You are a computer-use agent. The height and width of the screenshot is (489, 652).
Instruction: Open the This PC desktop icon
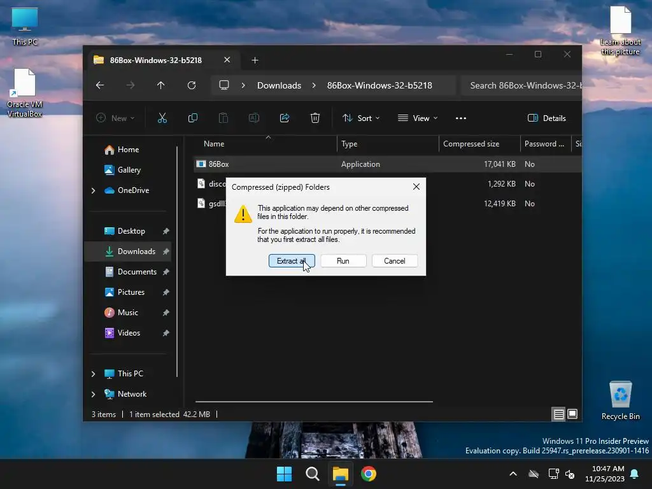[x=25, y=27]
